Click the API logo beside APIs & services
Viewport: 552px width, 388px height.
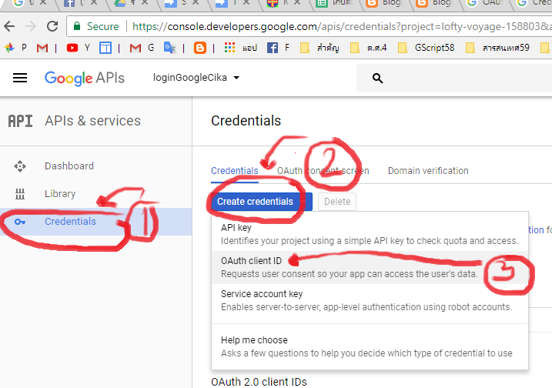[21, 121]
